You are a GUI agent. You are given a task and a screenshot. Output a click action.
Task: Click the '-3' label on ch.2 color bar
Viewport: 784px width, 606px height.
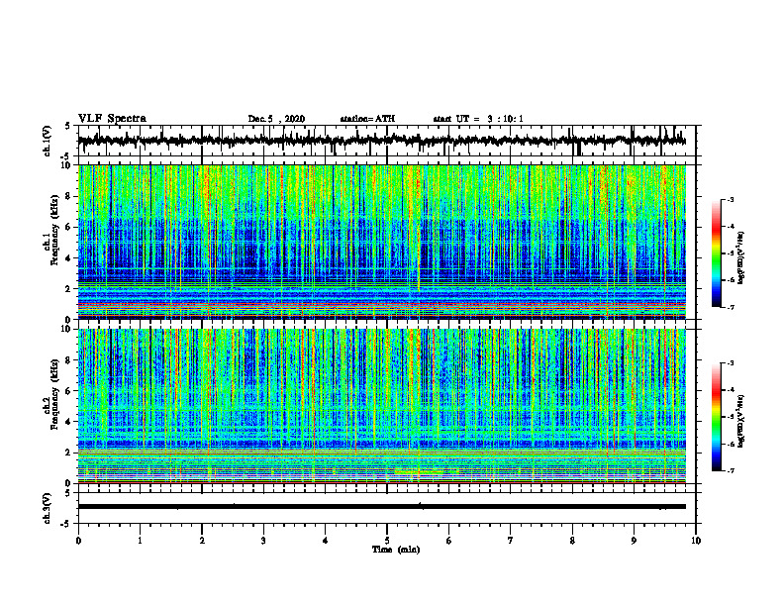(731, 363)
